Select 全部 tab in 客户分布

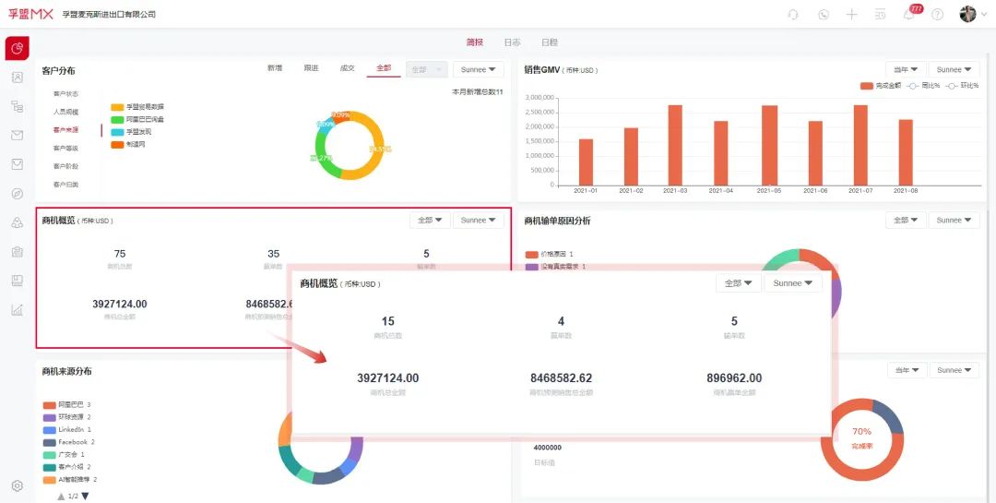click(384, 68)
